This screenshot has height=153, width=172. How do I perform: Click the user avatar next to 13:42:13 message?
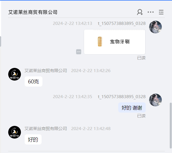tap(155, 27)
